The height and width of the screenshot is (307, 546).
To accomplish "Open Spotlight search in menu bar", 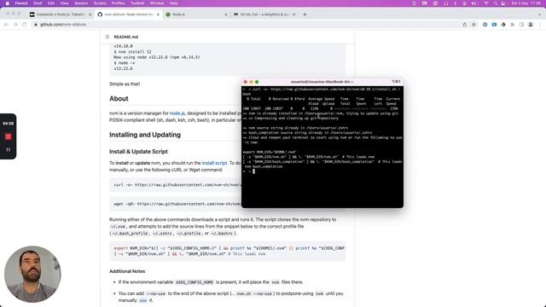I will [495, 3].
